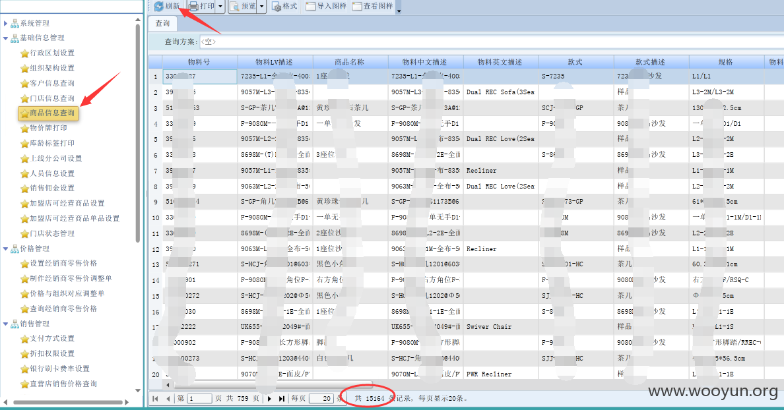The height and width of the screenshot is (410, 784).
Task: Open 查询经销商零售价格 in the sidebar
Action: tap(63, 308)
